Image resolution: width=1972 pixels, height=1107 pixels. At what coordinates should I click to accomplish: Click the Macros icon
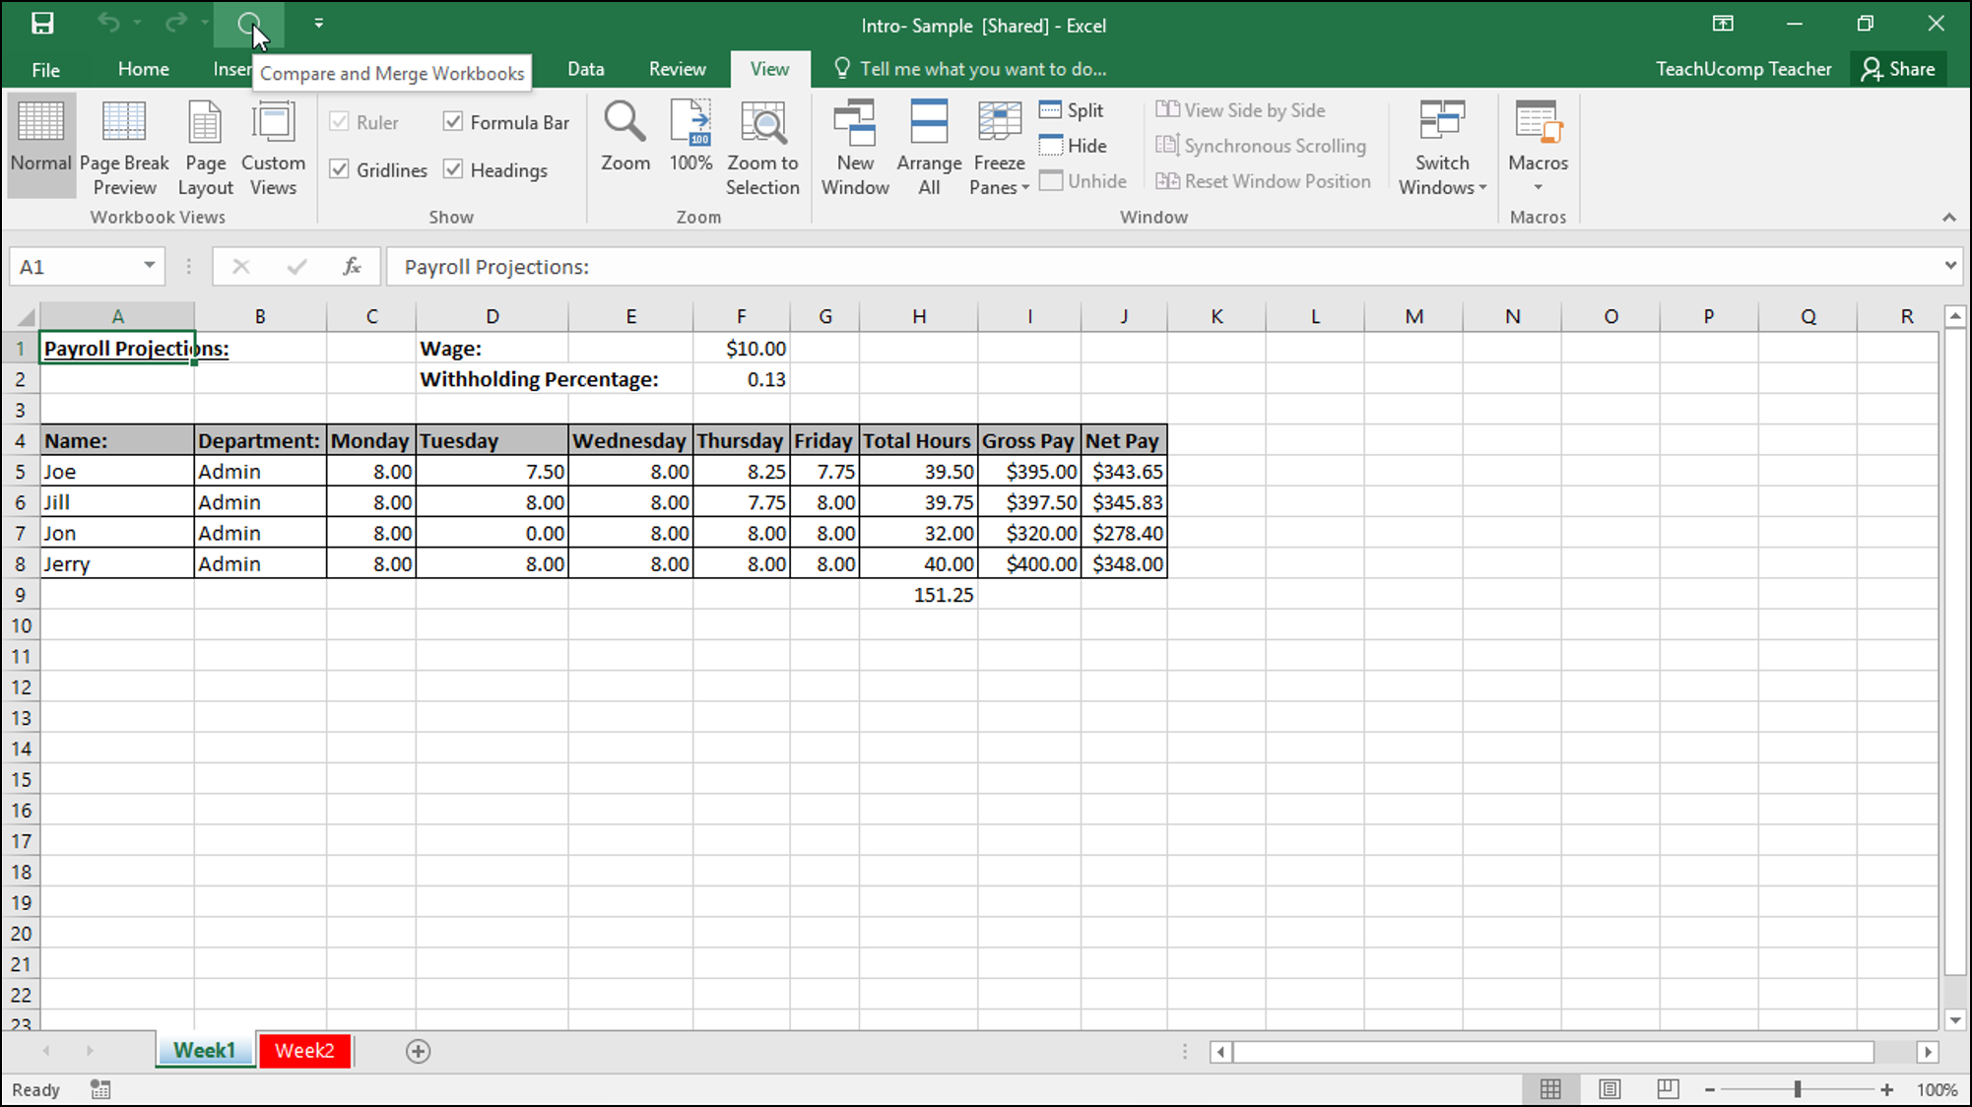pos(1539,147)
